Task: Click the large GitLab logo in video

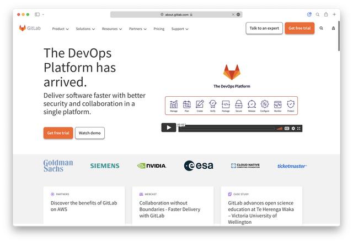Action: (232, 72)
